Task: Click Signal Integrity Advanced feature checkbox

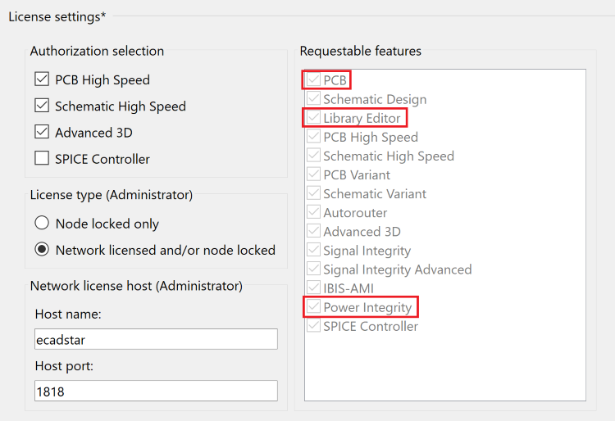Action: pos(314,269)
